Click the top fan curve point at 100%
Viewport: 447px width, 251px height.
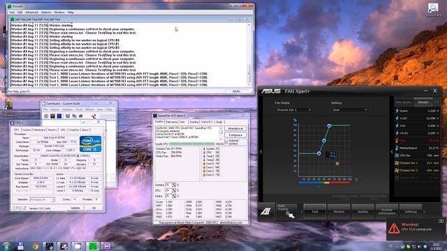pos(329,125)
